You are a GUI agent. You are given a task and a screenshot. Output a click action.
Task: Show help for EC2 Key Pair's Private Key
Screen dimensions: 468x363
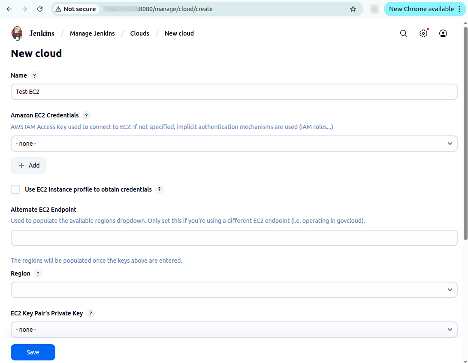click(91, 313)
